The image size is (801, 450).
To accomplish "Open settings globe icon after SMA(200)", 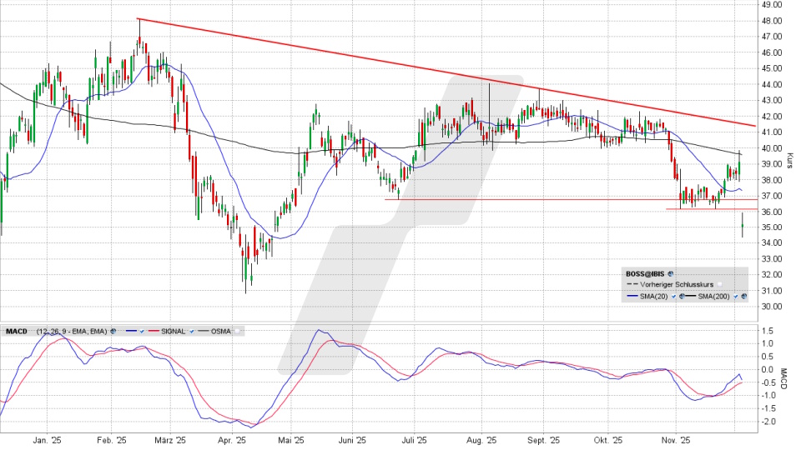I will (x=743, y=295).
